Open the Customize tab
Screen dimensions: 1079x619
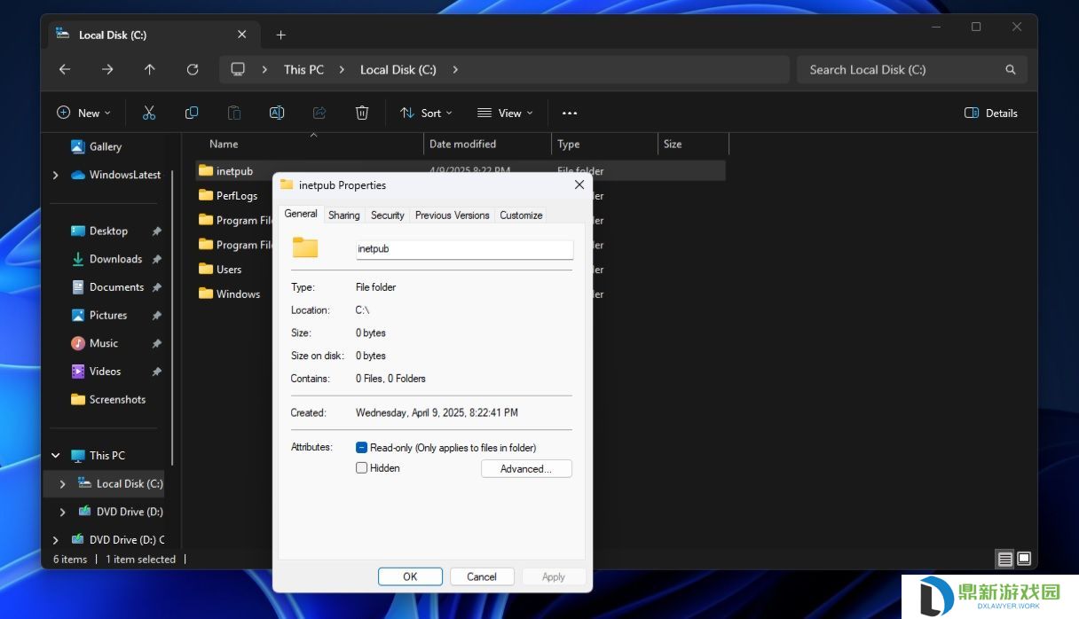(x=521, y=215)
